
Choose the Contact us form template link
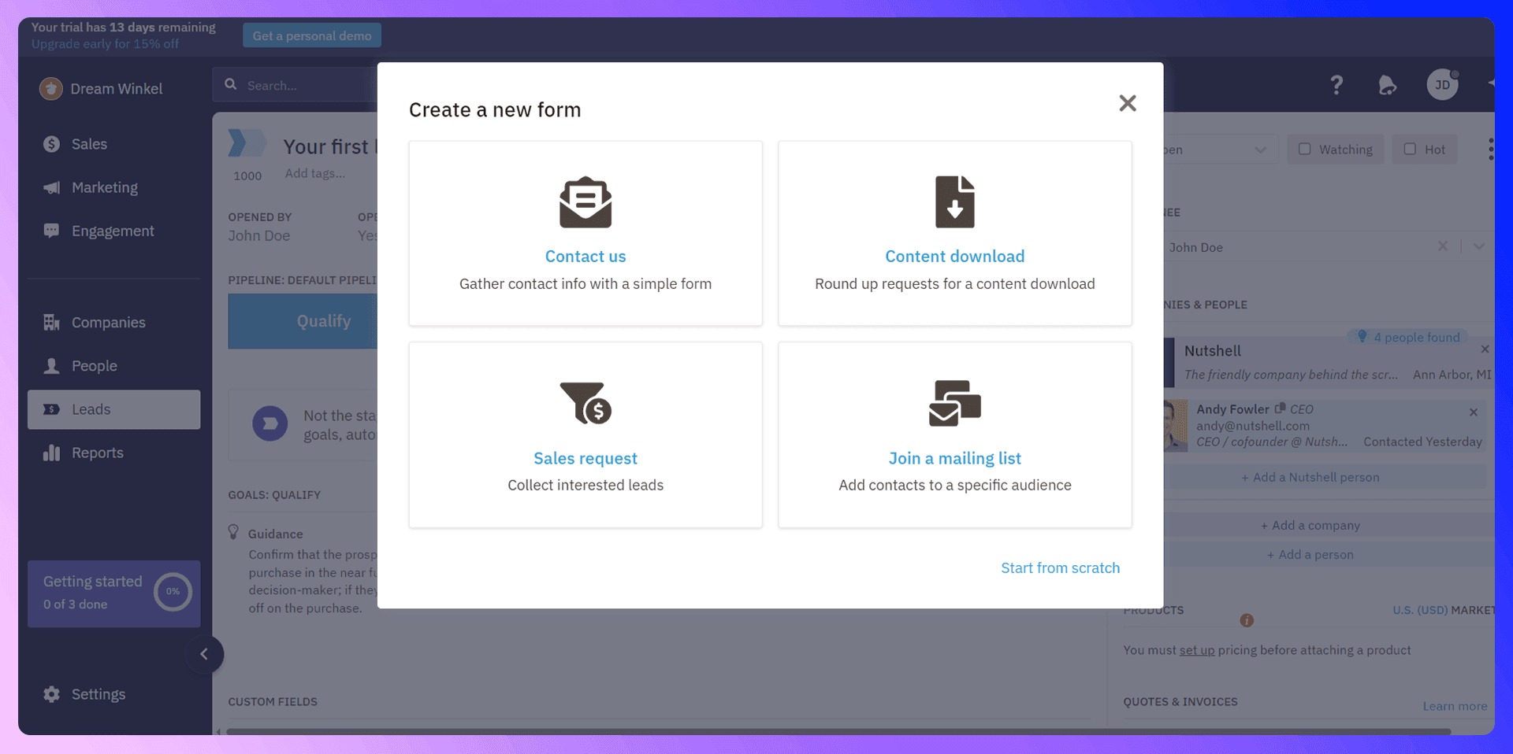585,257
